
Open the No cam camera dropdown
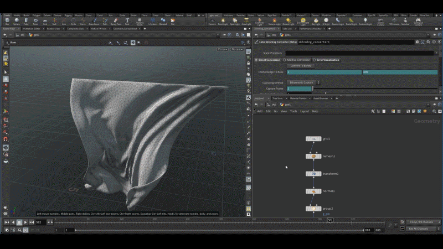(x=237, y=49)
